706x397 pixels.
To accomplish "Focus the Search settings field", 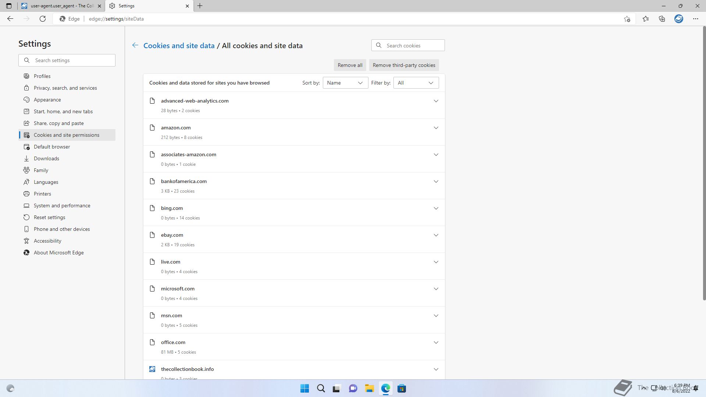I will [x=67, y=60].
